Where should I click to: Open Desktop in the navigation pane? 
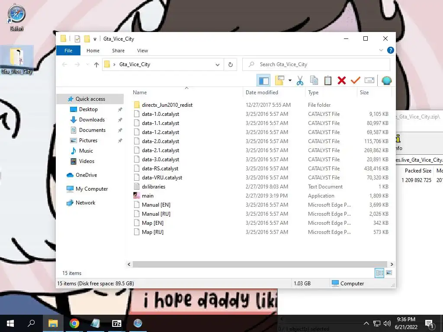(88, 109)
